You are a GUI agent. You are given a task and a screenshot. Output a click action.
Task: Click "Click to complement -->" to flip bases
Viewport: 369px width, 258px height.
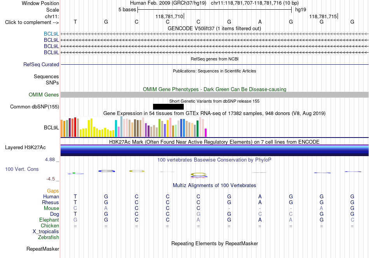[32, 22]
